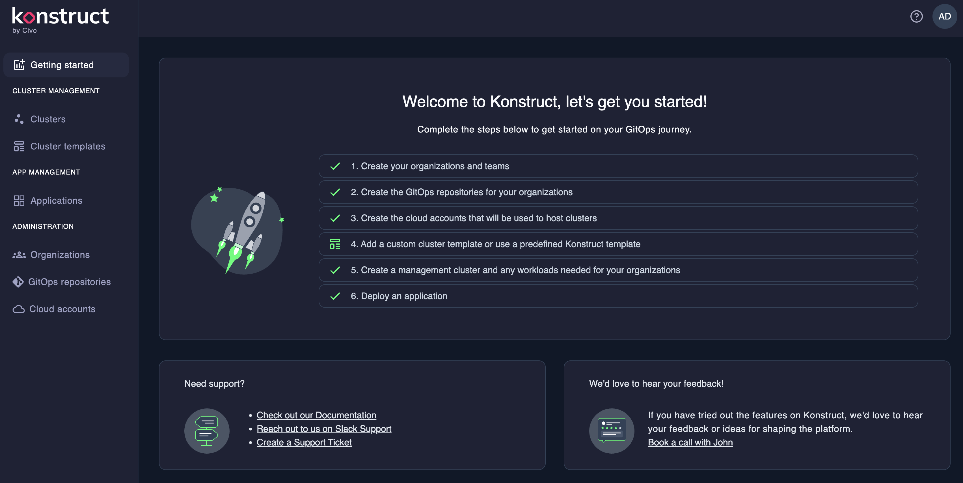Image resolution: width=963 pixels, height=483 pixels.
Task: Click Create a Support Ticket link
Action: 304,442
